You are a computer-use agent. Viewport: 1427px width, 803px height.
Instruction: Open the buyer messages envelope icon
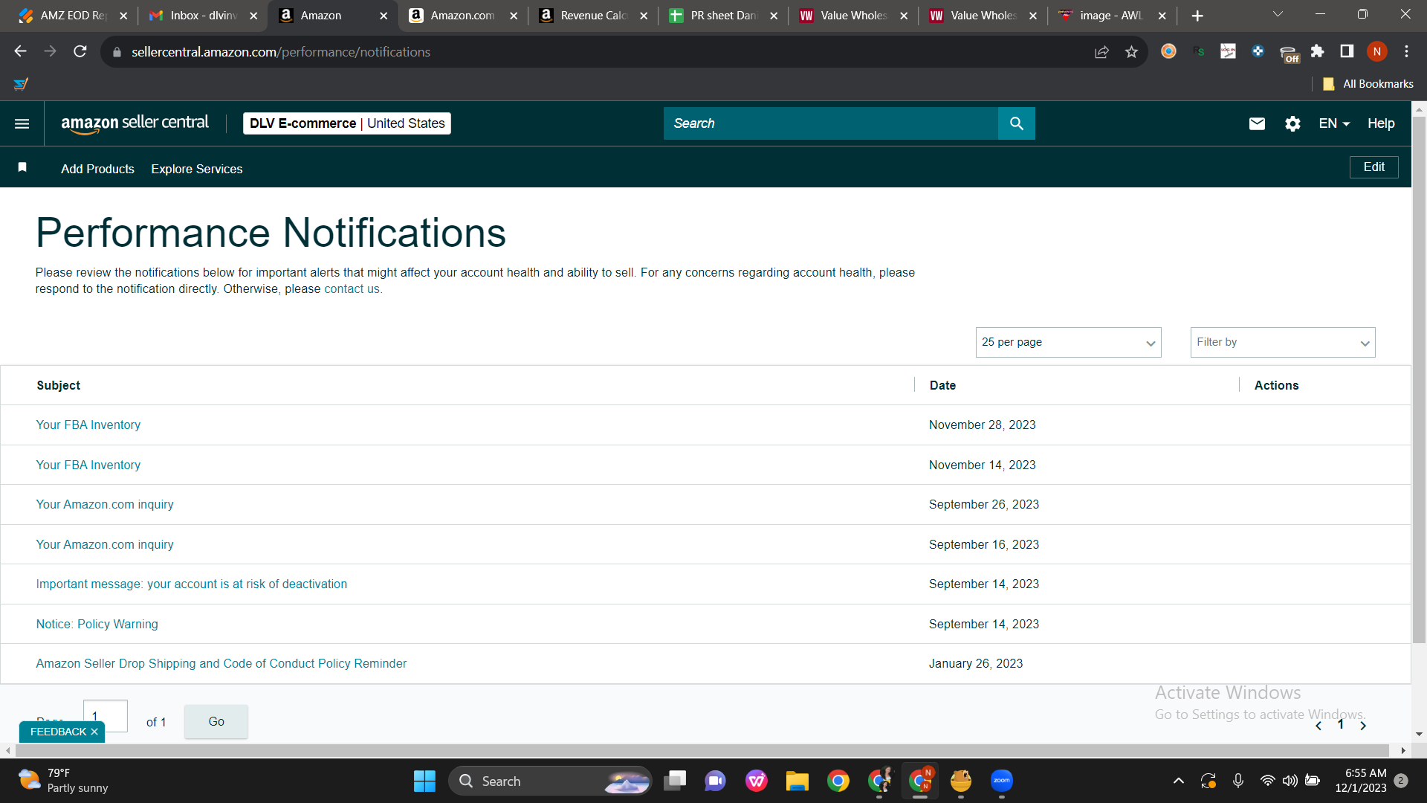tap(1257, 123)
